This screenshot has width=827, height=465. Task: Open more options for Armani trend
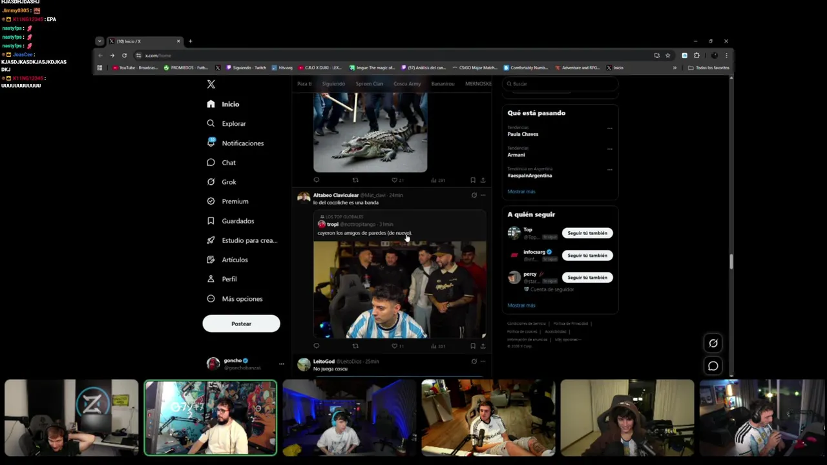tap(609, 149)
